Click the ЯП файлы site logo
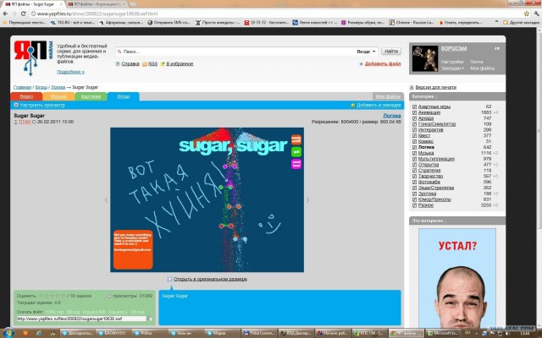The image size is (542, 338). [33, 57]
